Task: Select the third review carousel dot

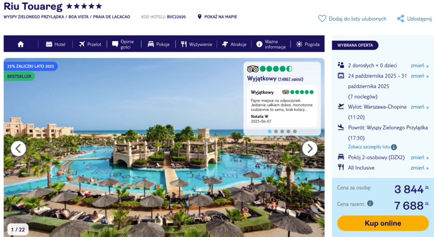Action: coord(282,132)
